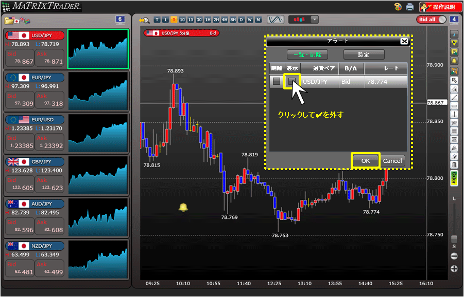
Task: Open the candlestick chart type dropdown
Action: tap(303, 20)
